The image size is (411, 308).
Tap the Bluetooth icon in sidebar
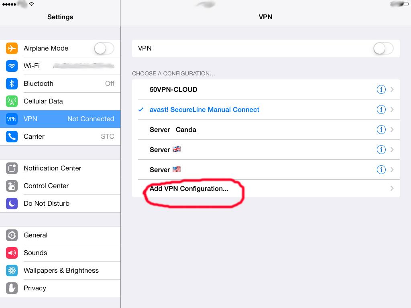point(12,83)
